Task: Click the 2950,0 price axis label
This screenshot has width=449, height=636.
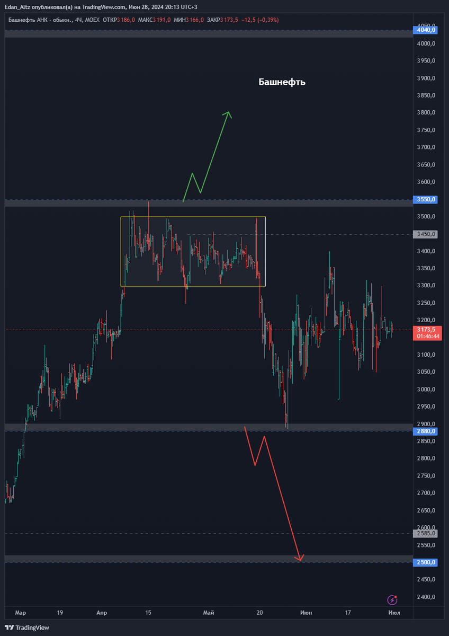Action: point(426,407)
